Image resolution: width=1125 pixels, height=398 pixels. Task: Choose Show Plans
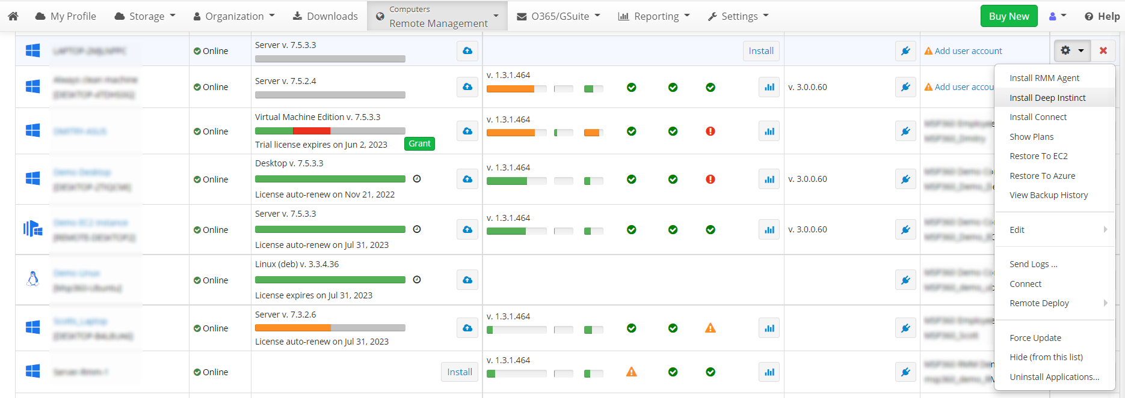1031,137
